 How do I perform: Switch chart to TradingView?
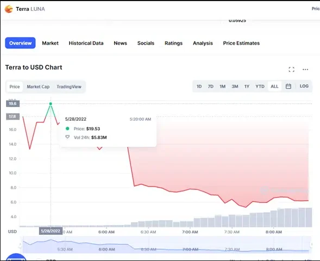click(x=69, y=86)
